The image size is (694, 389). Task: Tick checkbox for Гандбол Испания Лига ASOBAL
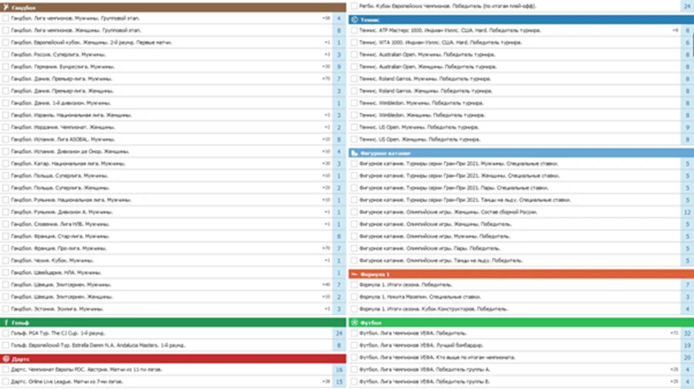tap(6, 139)
